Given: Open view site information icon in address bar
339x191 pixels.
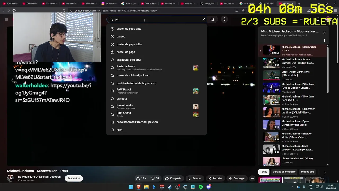Looking at the screenshot, I should [x=71, y=11].
